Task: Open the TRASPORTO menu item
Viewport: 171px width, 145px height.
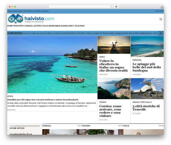Action: pos(18,26)
